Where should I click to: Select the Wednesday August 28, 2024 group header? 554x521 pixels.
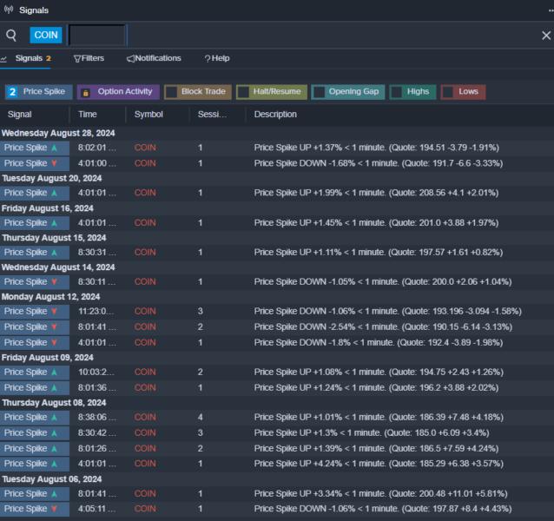(58, 133)
